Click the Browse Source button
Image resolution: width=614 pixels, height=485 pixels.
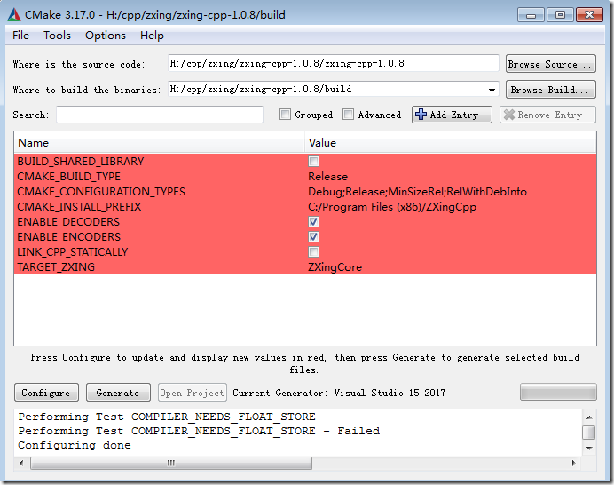(x=551, y=64)
